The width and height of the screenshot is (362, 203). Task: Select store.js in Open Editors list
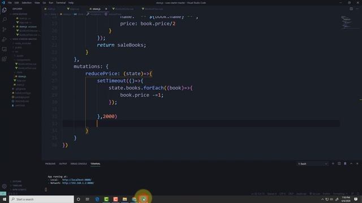point(27,27)
